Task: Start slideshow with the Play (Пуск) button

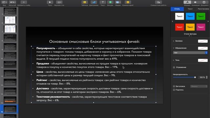Action: pos(50,2)
